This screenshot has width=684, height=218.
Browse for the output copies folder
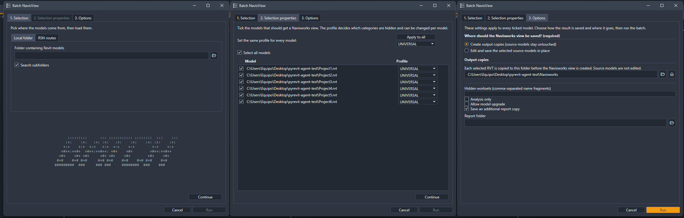click(663, 74)
